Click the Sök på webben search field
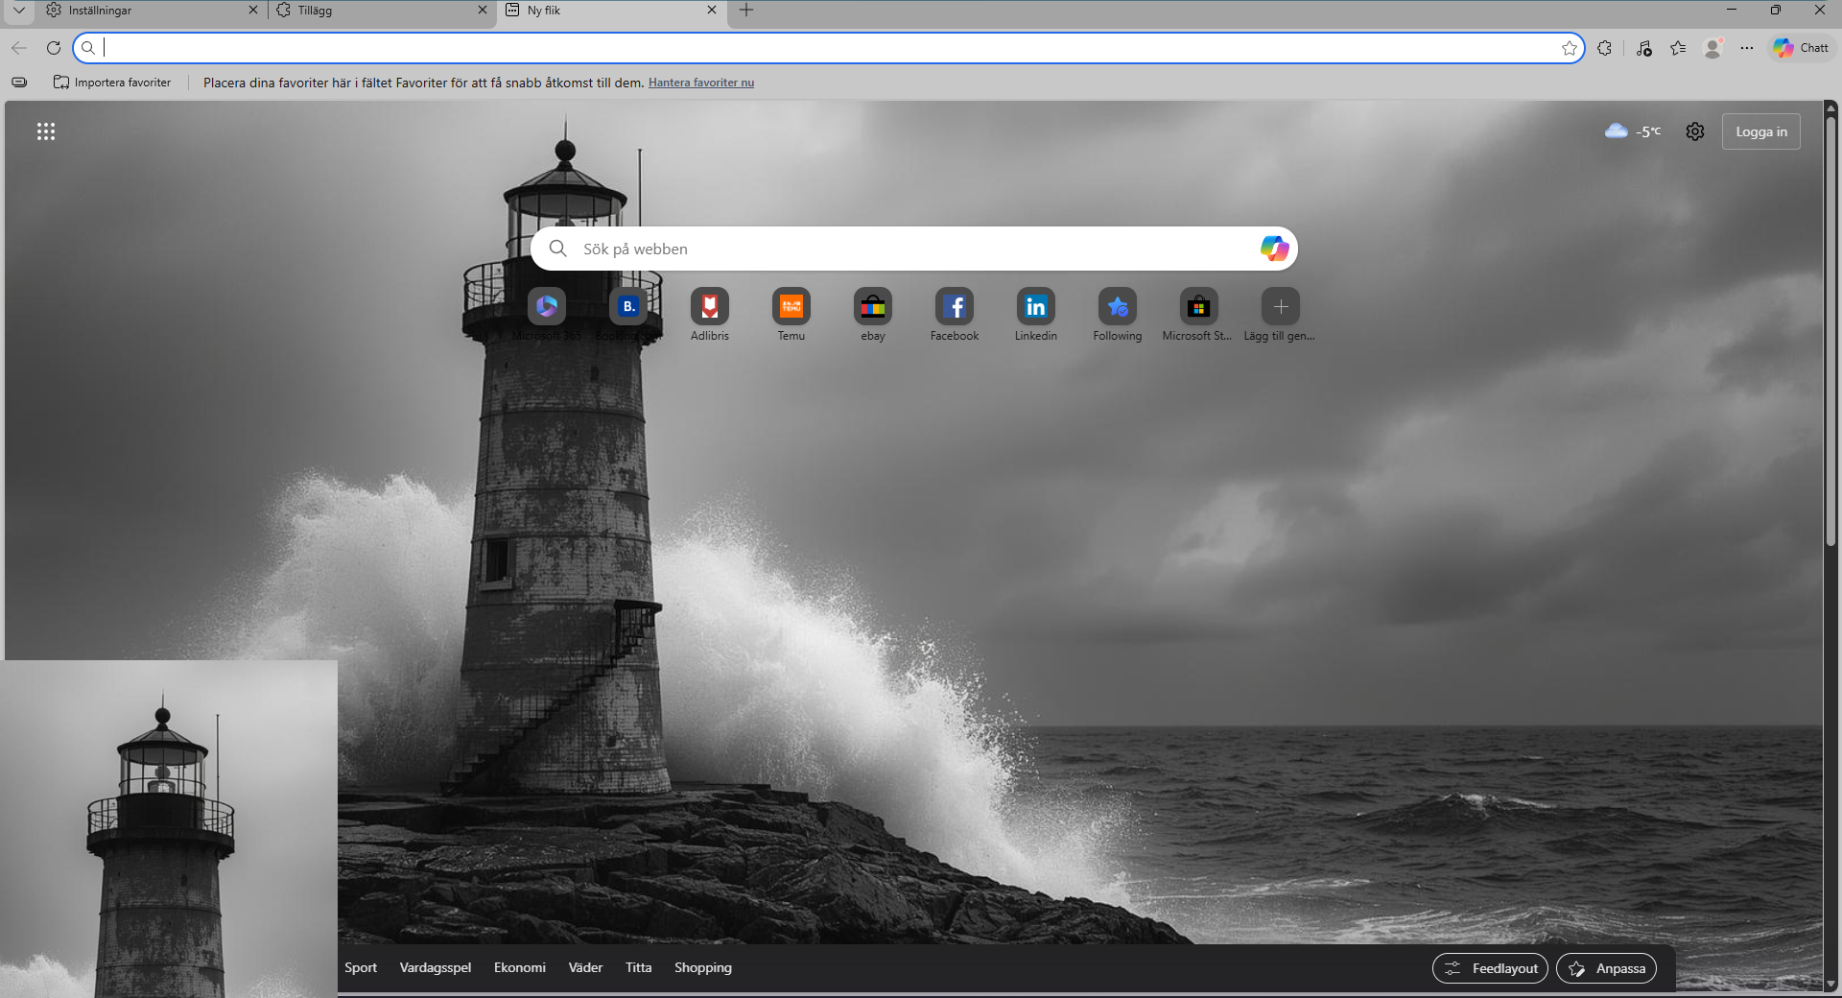The width and height of the screenshot is (1842, 998). [902, 249]
